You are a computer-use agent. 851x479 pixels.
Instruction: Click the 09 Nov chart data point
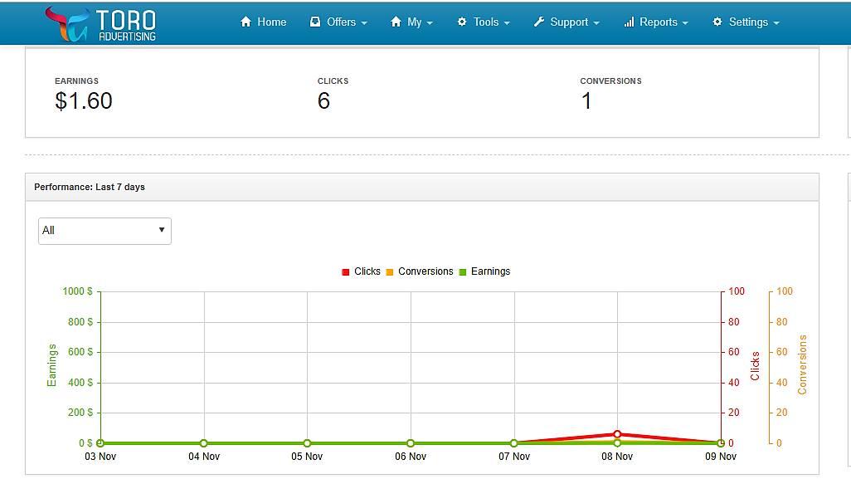coord(721,443)
